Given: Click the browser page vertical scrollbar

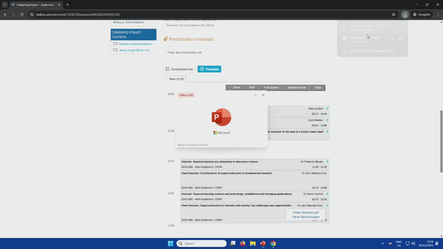Looking at the screenshot, I should click(x=441, y=141).
